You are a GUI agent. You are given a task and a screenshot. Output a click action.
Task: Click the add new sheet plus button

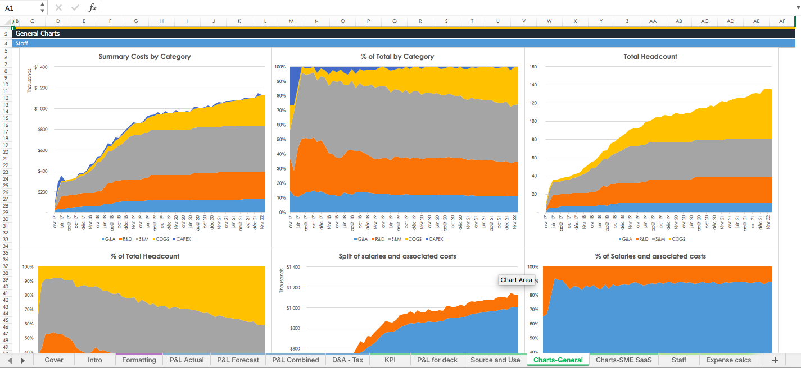[x=775, y=360]
